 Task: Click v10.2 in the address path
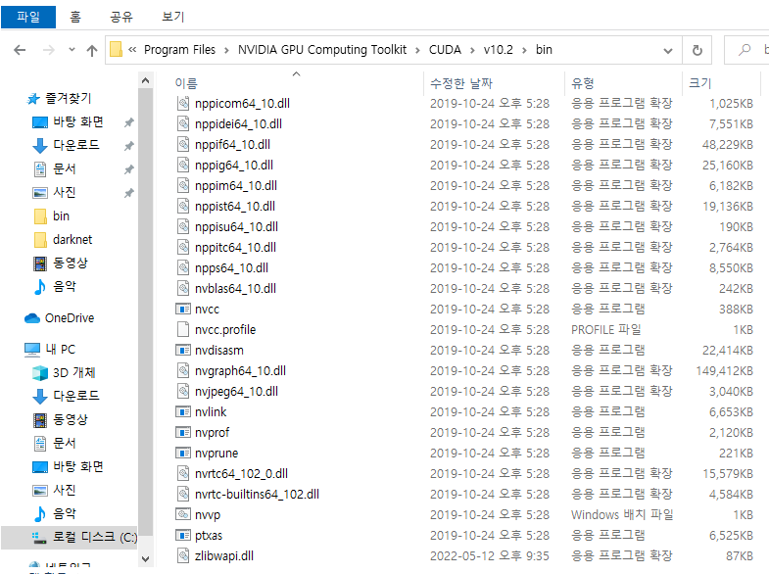[x=499, y=50]
